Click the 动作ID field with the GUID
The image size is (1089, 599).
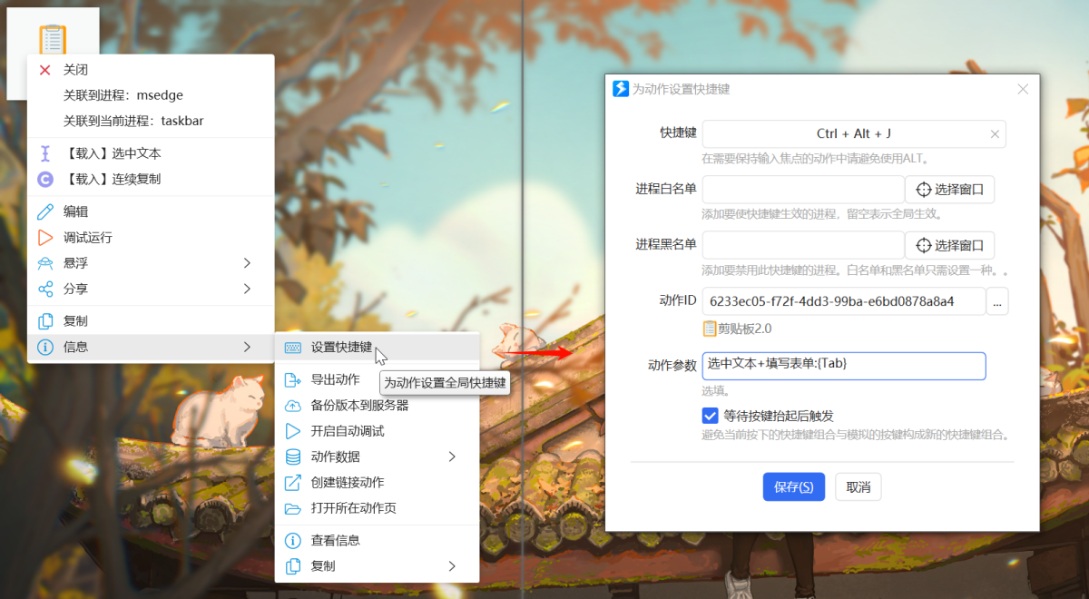[x=844, y=301]
